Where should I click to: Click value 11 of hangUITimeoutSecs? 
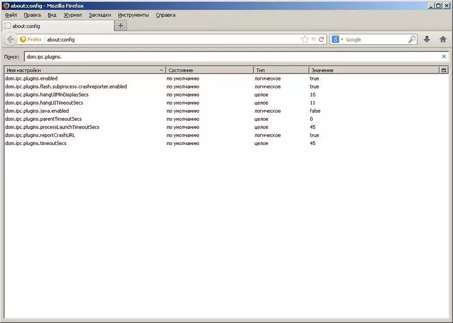click(x=312, y=103)
